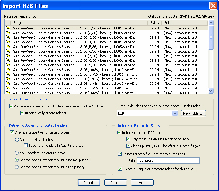Close the Import NZB Files dialog
Image resolution: width=219 pixels, height=191 pixels.
pos(213,6)
